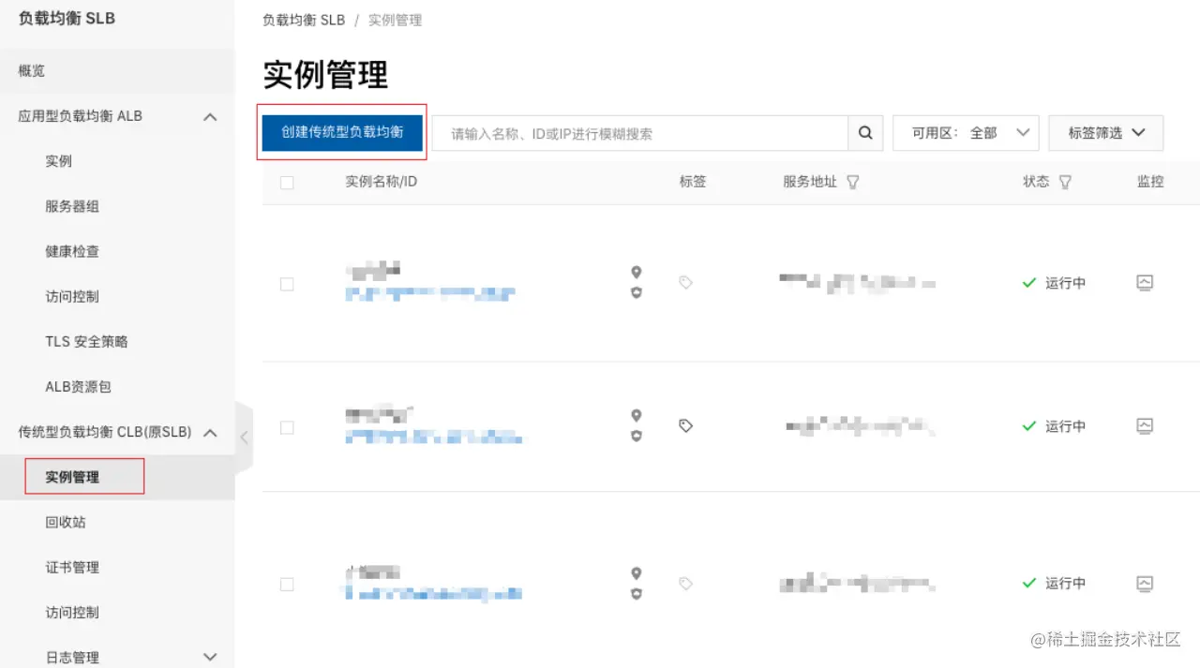Screen dimensions: 1200x668
Task: Click the tag icon in third row
Action: 685,583
